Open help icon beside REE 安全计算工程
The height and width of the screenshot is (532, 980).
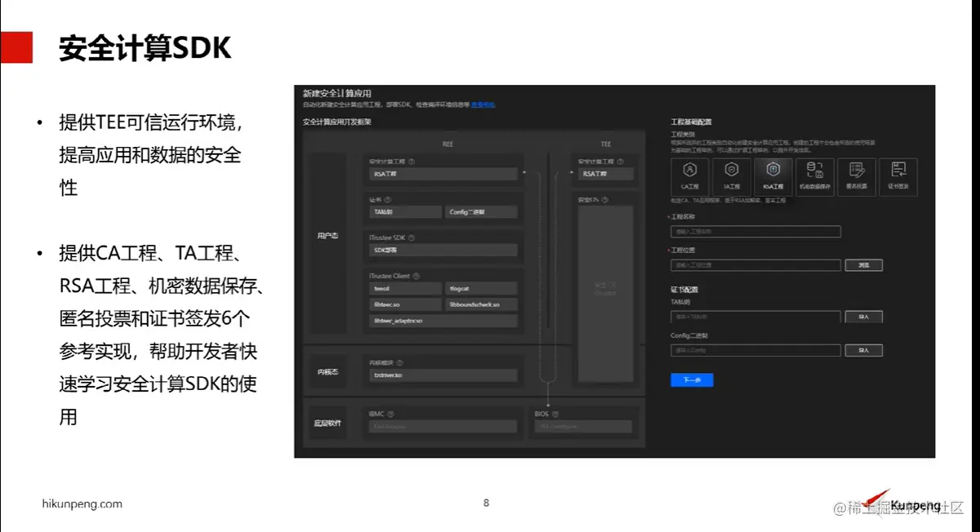(x=412, y=162)
